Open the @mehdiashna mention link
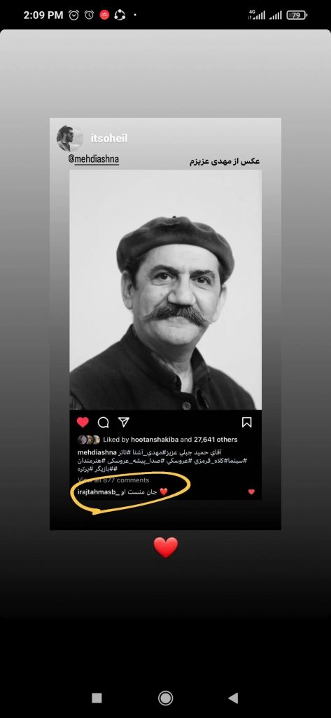 (x=93, y=161)
